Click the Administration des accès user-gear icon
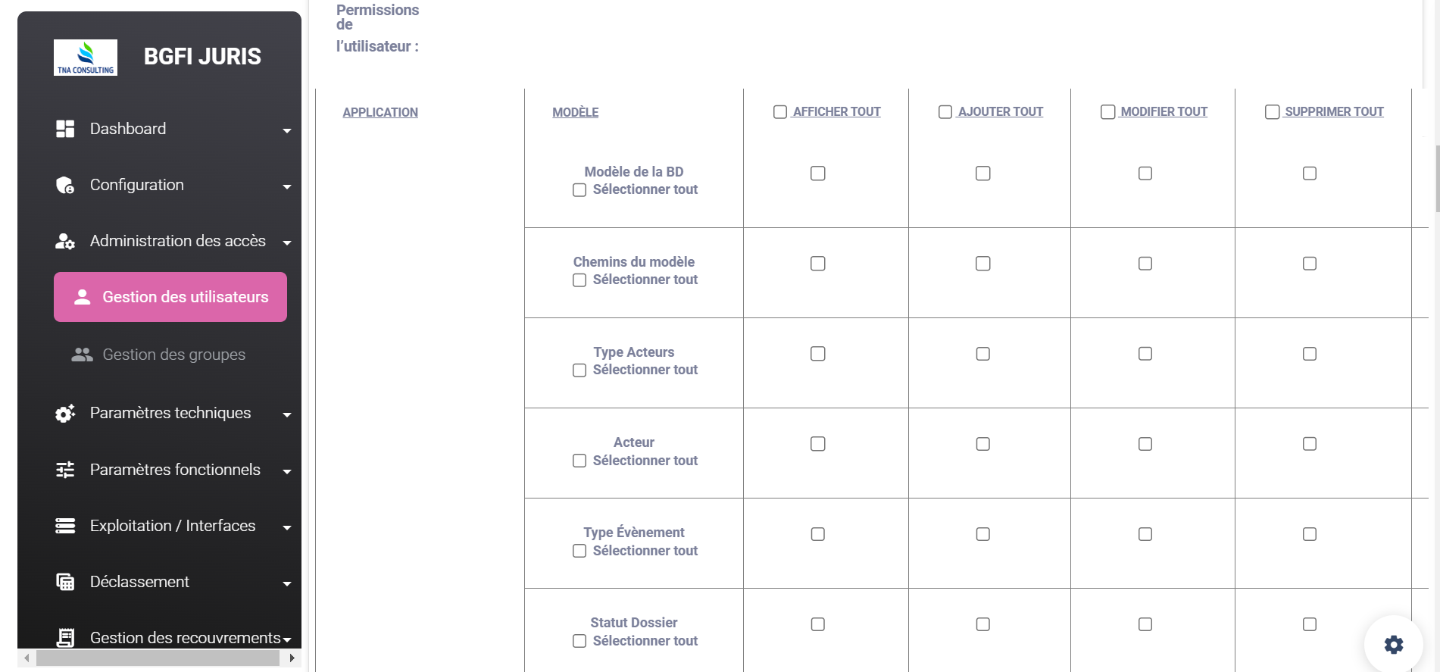Viewport: 1440px width, 672px height. coord(65,241)
